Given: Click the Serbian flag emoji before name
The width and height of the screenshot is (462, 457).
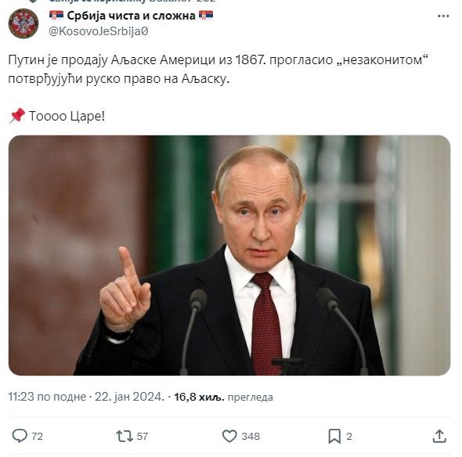Looking at the screenshot, I should click(x=56, y=15).
